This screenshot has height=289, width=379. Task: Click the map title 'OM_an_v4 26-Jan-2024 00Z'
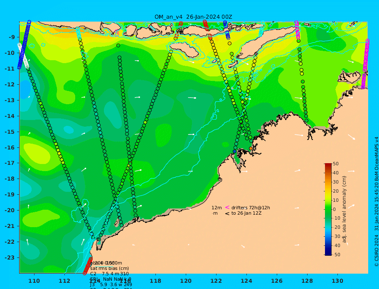(x=193, y=17)
